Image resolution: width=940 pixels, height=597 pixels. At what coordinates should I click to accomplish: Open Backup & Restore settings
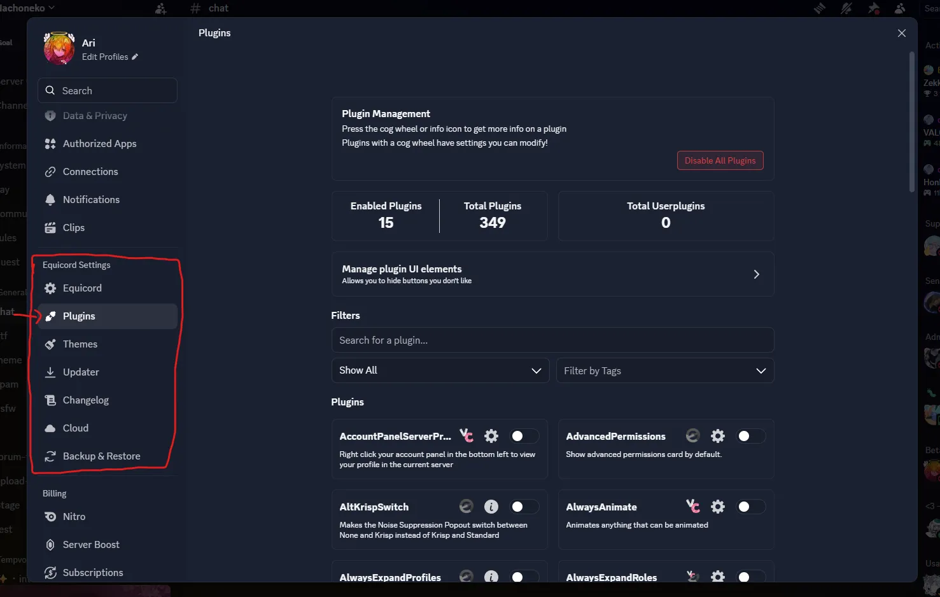coord(107,456)
